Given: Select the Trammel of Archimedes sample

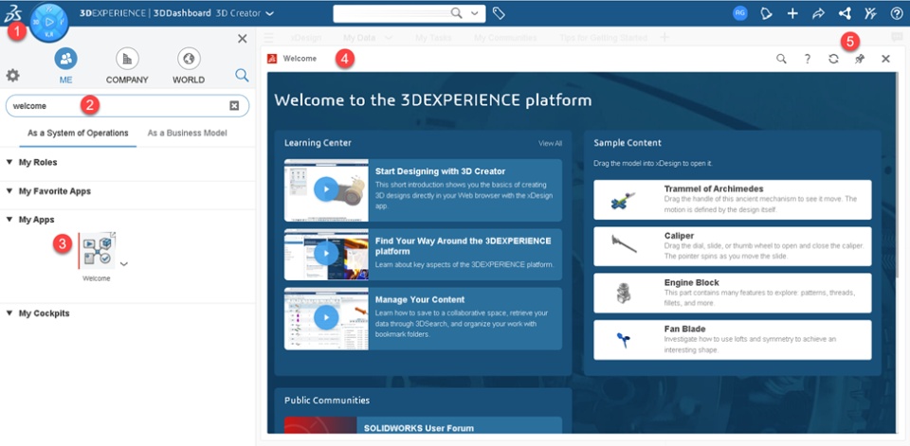Looking at the screenshot, I should [x=733, y=200].
